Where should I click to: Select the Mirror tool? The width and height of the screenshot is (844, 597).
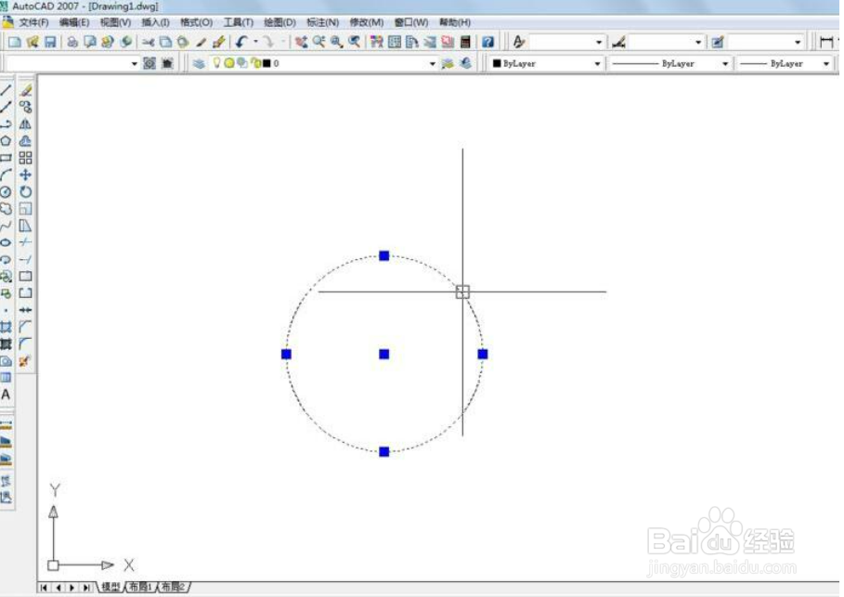25,123
